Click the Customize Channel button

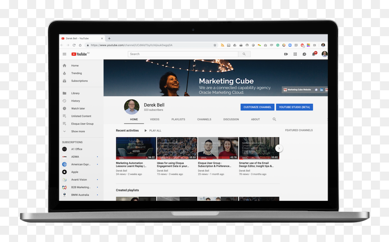[x=257, y=107]
